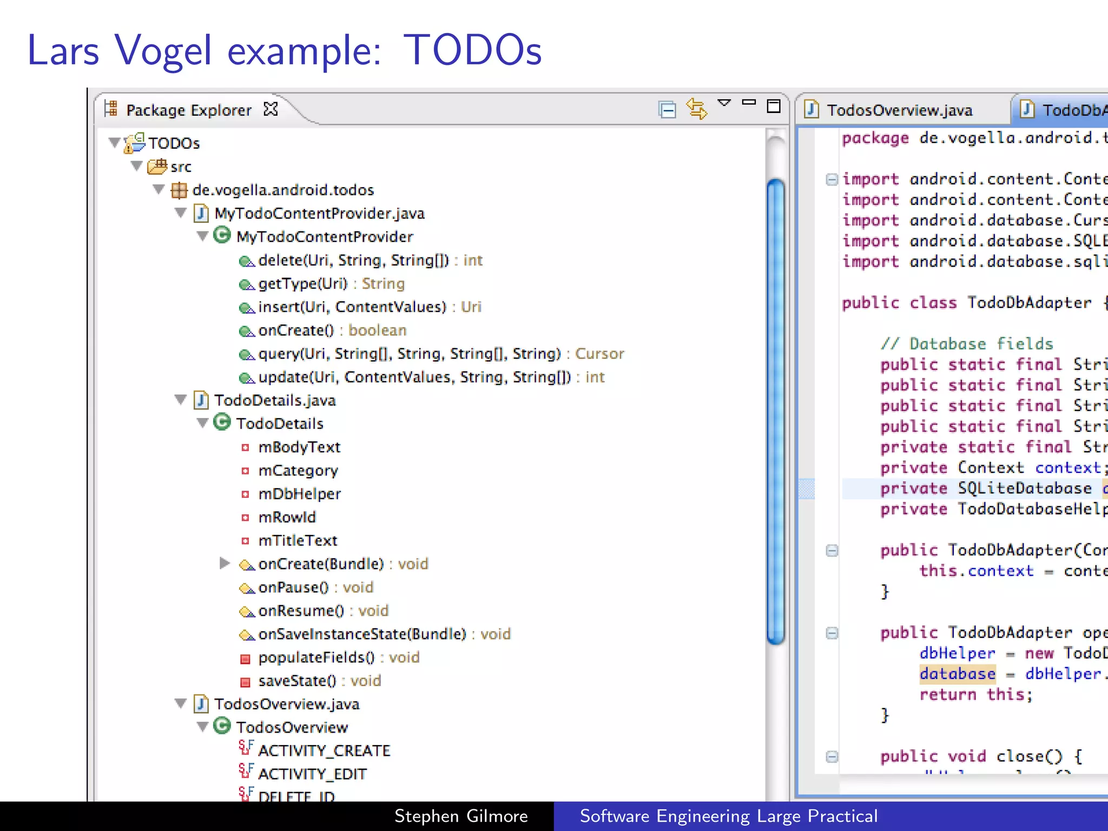Click the method icon beside getType(Uri)
The image size is (1108, 831).
(x=247, y=285)
